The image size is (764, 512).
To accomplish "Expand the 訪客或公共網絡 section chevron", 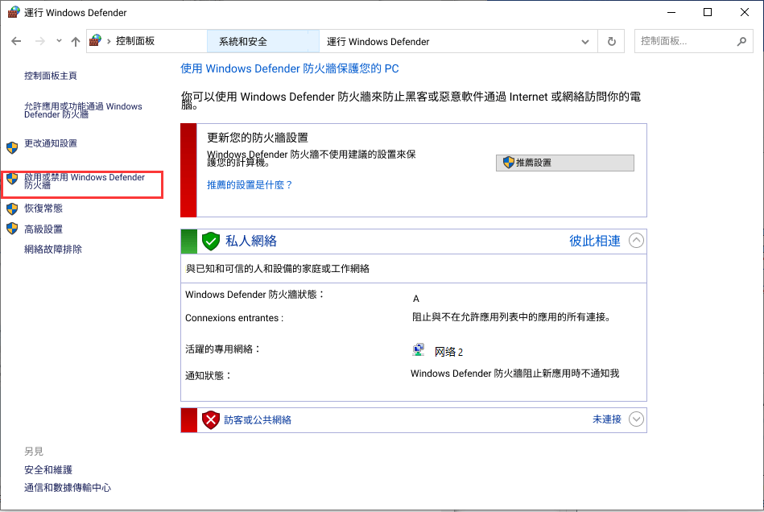I will tap(636, 419).
